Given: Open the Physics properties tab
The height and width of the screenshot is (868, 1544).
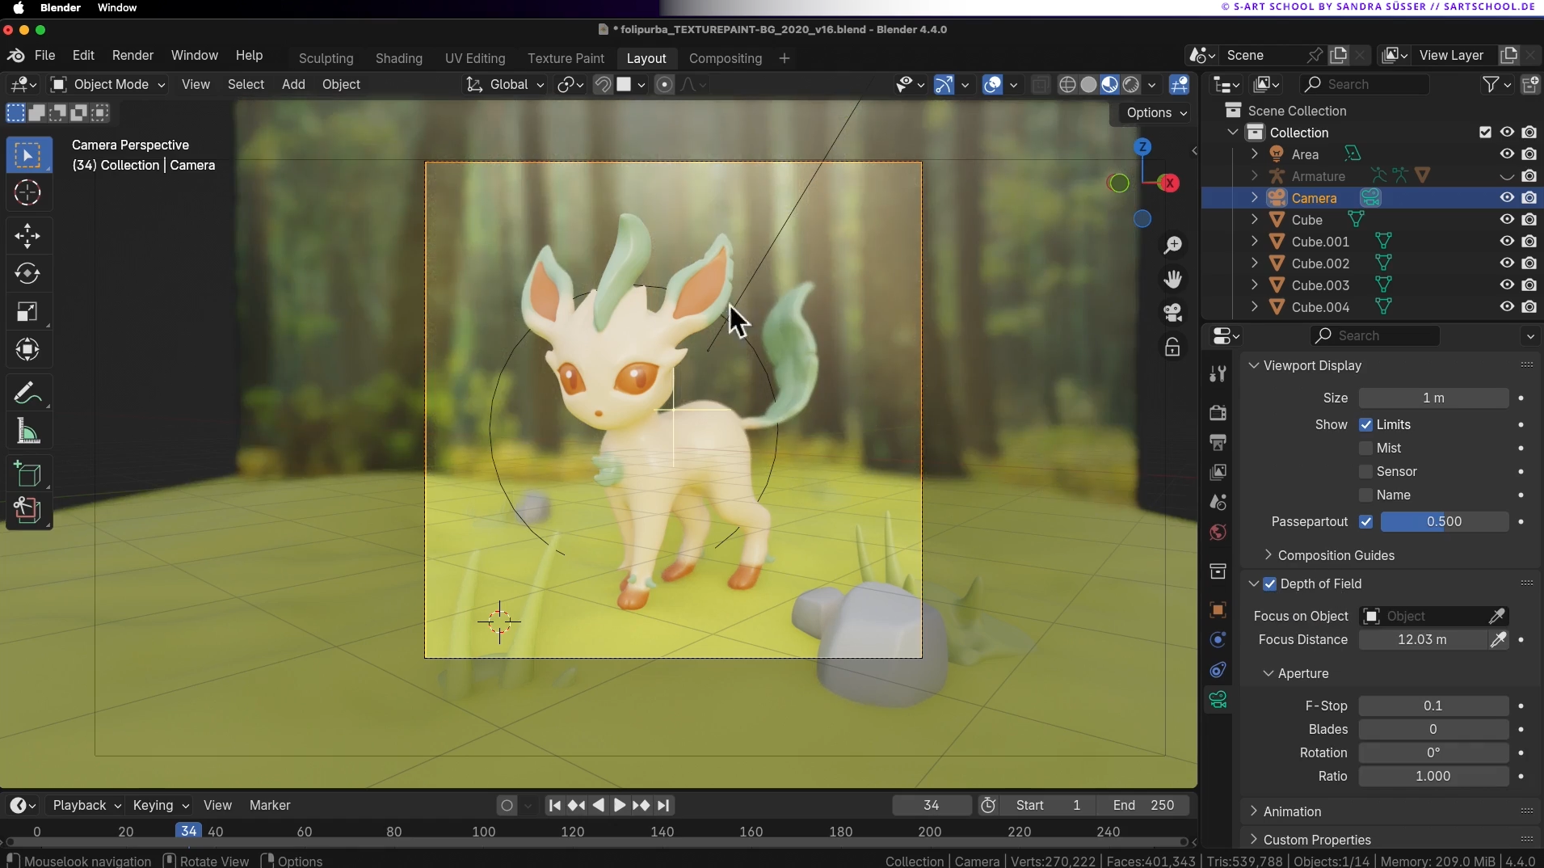Looking at the screenshot, I should 1218,639.
